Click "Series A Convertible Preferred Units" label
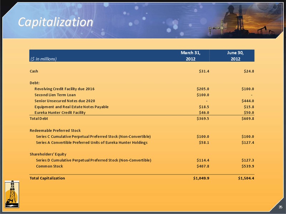Screen dimensions: 286x214 [x=92, y=142]
